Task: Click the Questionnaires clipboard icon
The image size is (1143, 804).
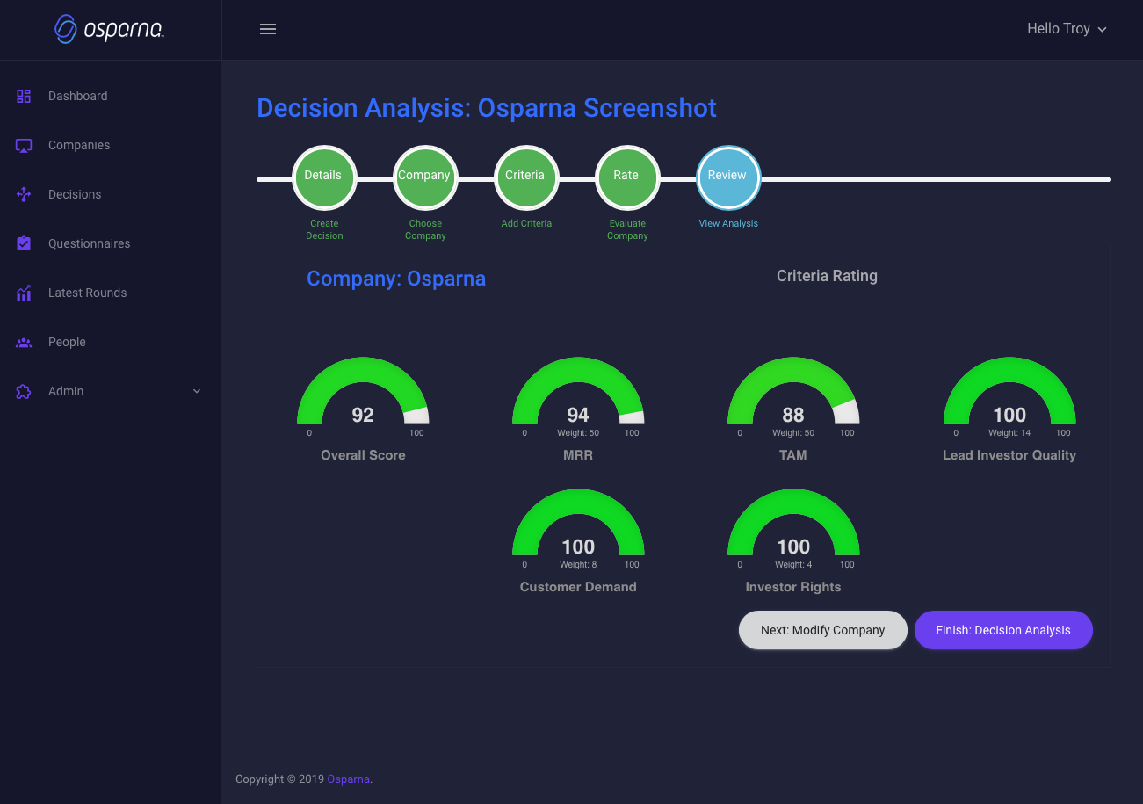Action: click(24, 243)
